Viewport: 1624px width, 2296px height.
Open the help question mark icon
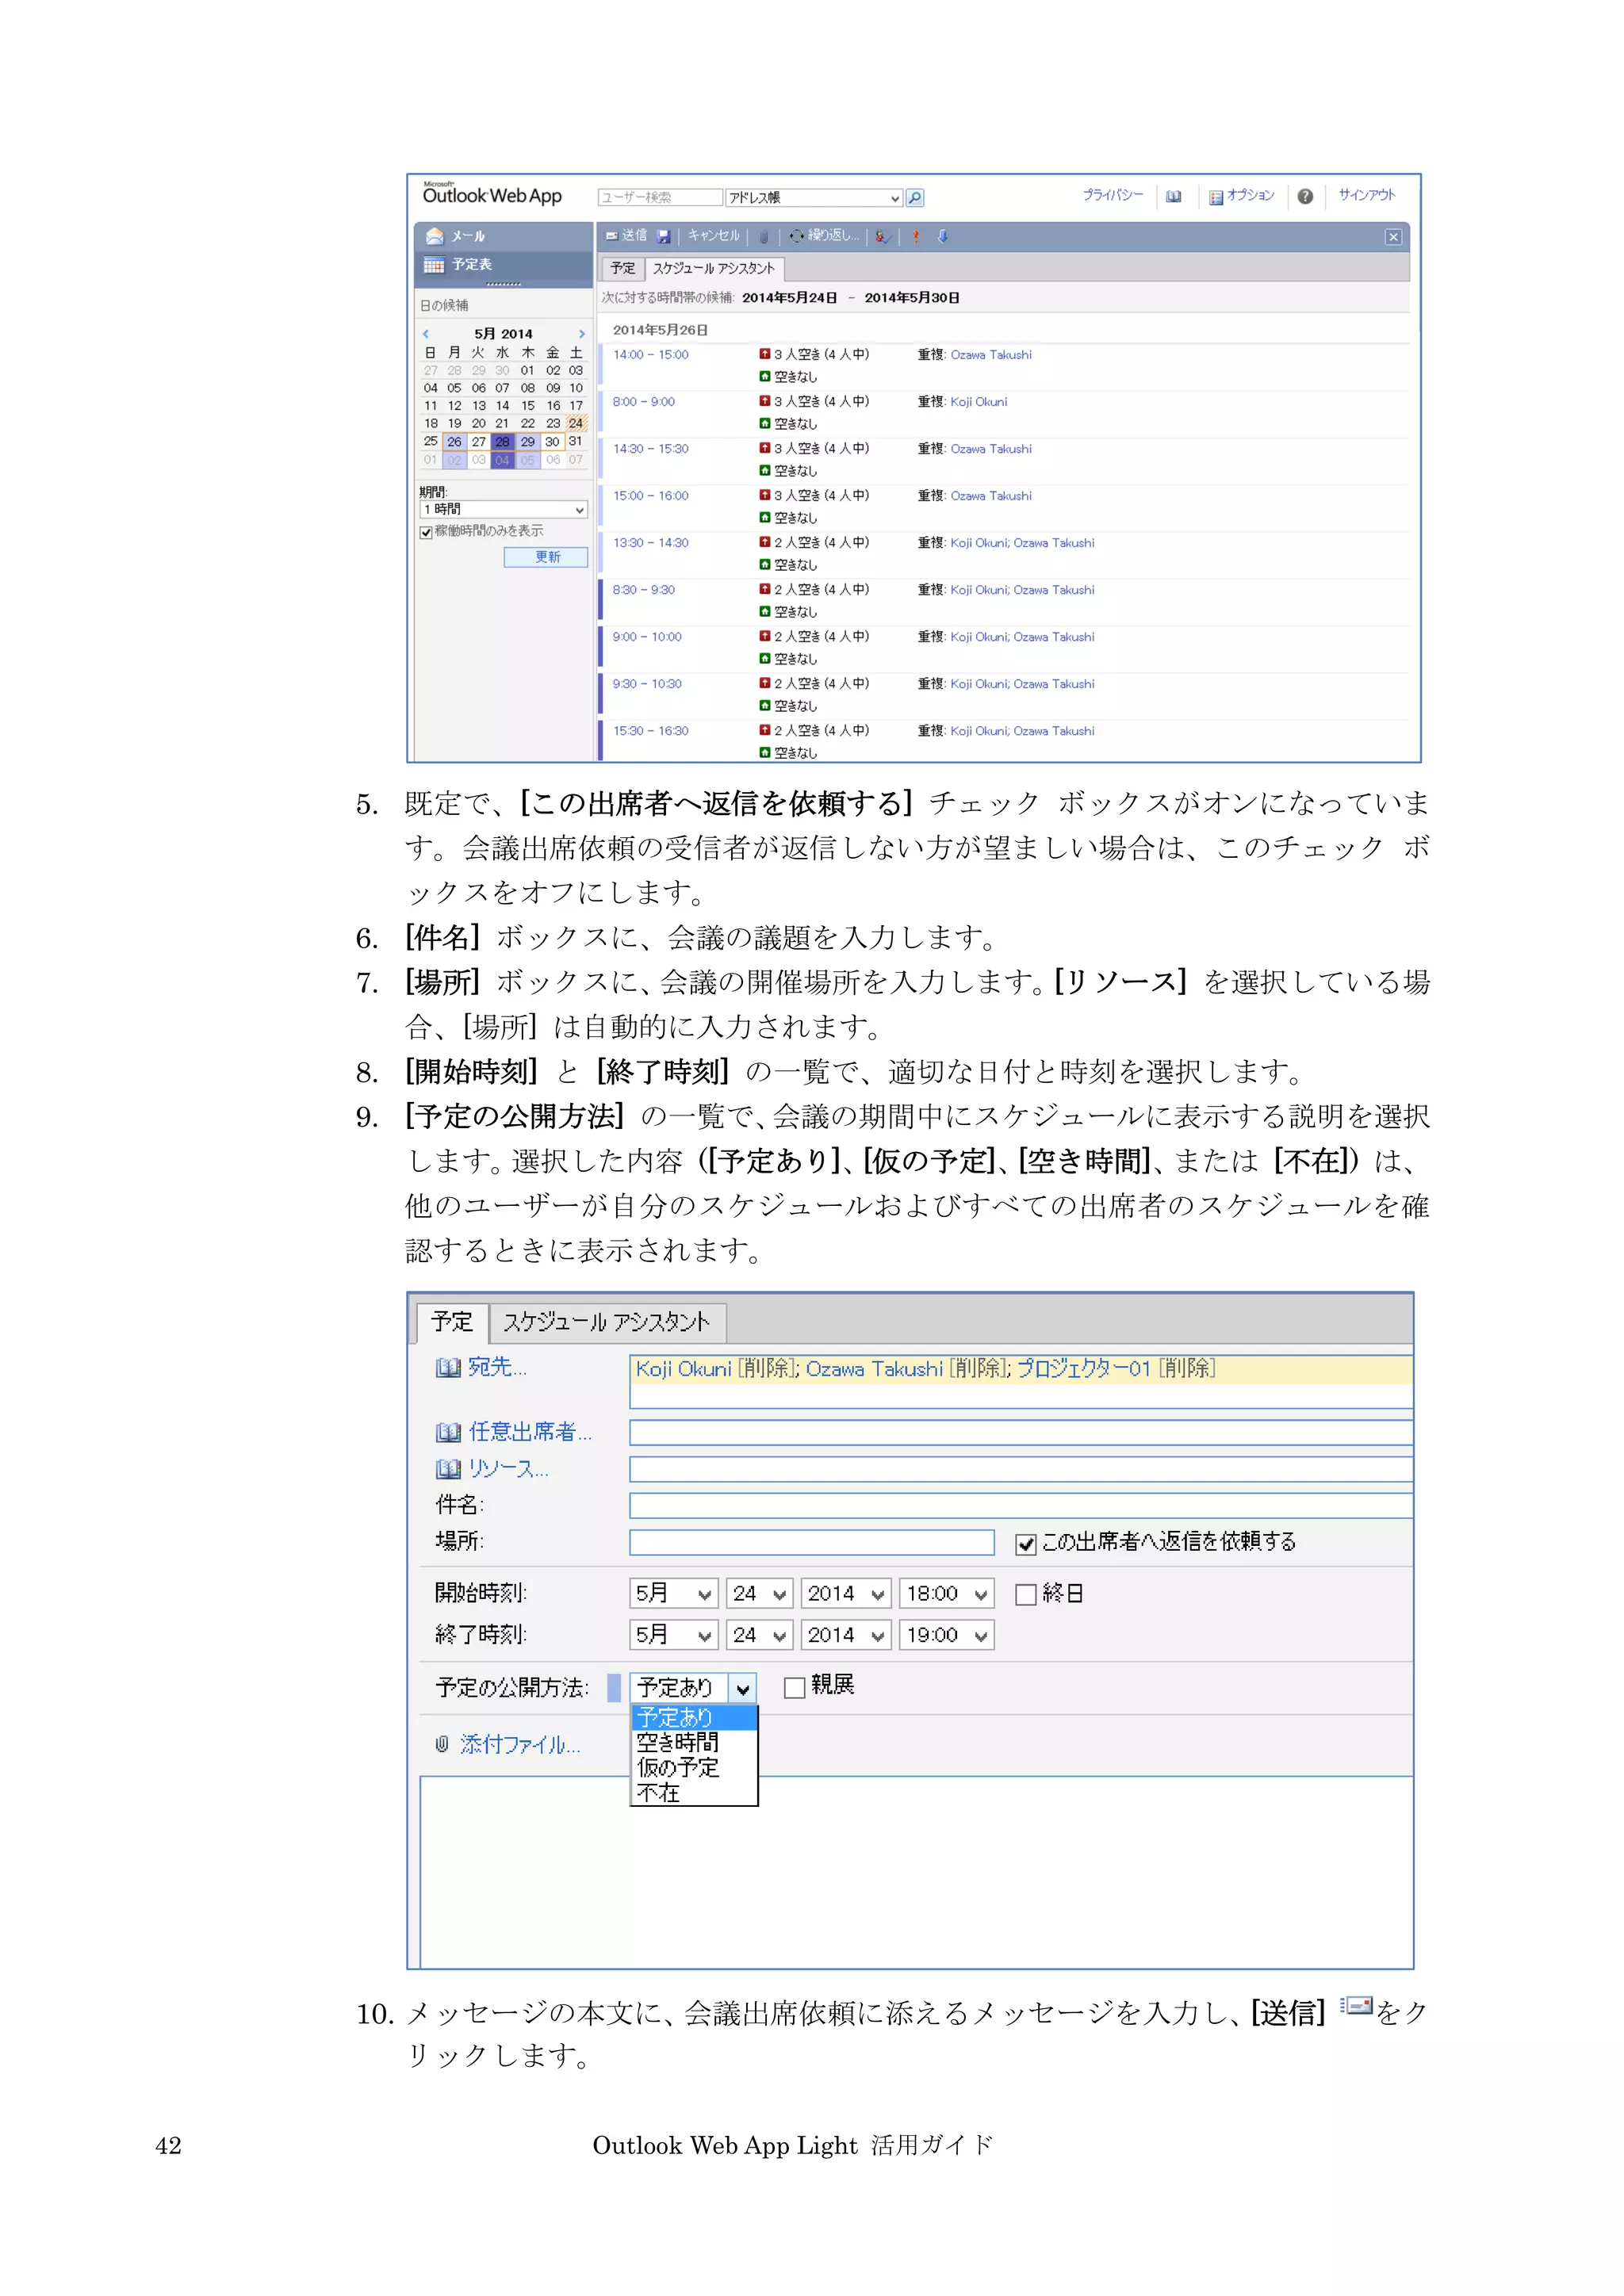pyautogui.click(x=1305, y=197)
